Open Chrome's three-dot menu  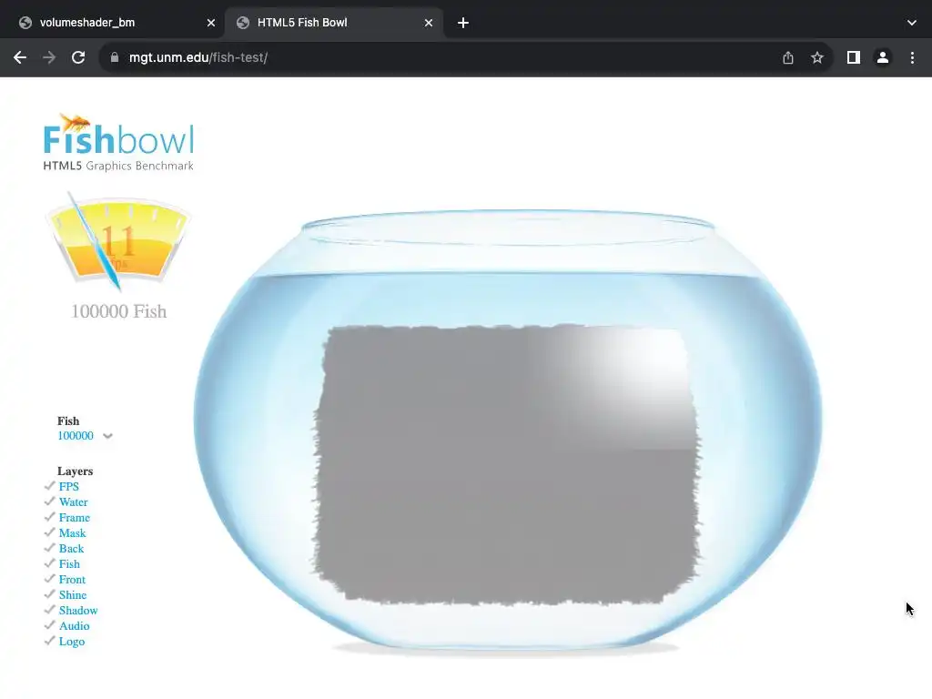912,57
